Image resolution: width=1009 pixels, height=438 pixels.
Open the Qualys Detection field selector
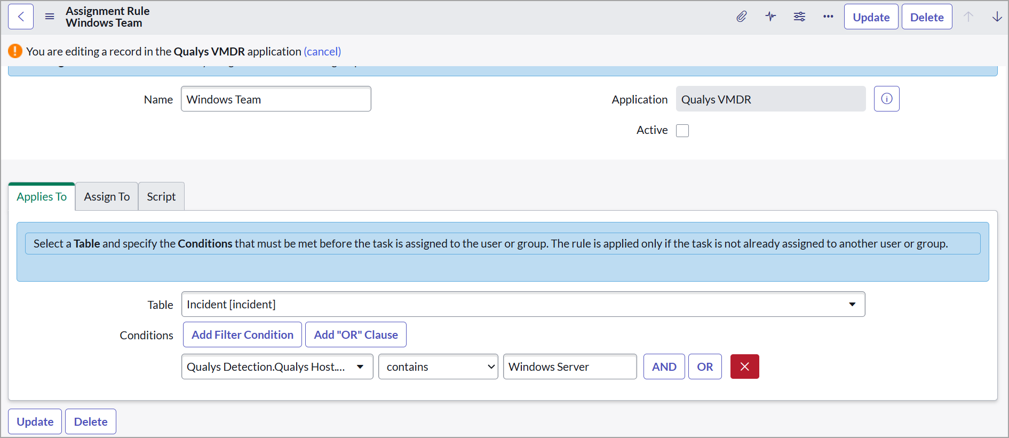(x=277, y=367)
